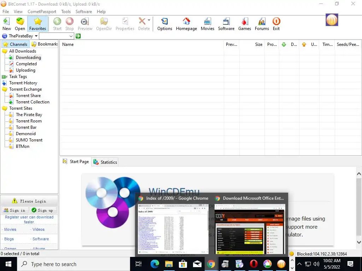Open the View menu
This screenshot has height=271, width=362.
[18, 12]
